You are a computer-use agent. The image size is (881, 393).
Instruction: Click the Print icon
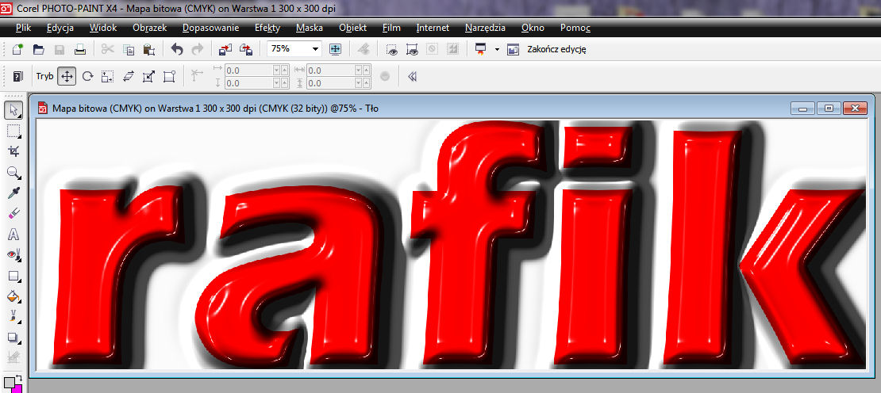pyautogui.click(x=79, y=49)
